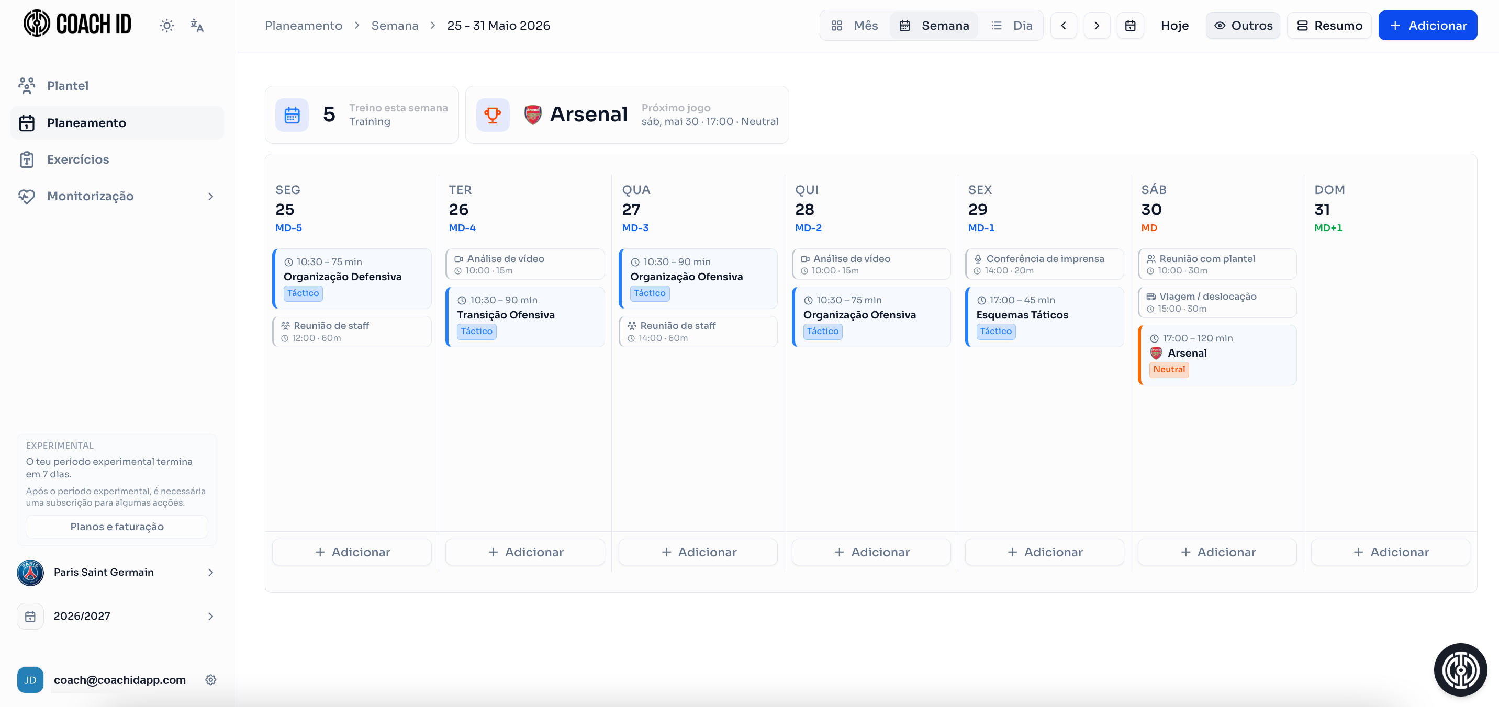Open Viagem / deslocação event
This screenshot has width=1499, height=707.
click(x=1217, y=302)
